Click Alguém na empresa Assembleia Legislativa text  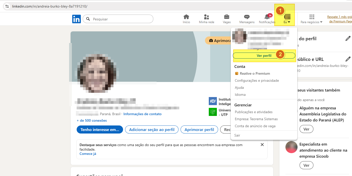(x=323, y=114)
